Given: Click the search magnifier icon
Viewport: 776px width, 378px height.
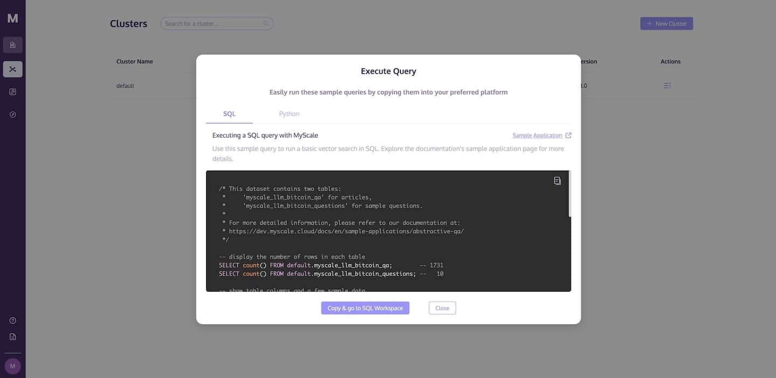Looking at the screenshot, I should (266, 24).
